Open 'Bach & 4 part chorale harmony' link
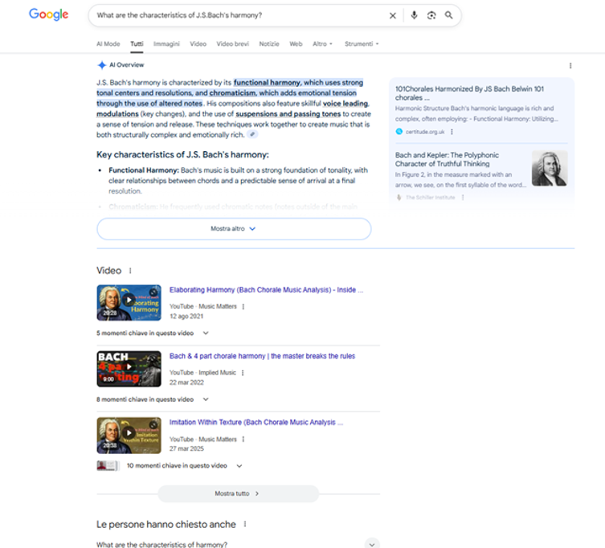This screenshot has width=605, height=548. coord(262,356)
